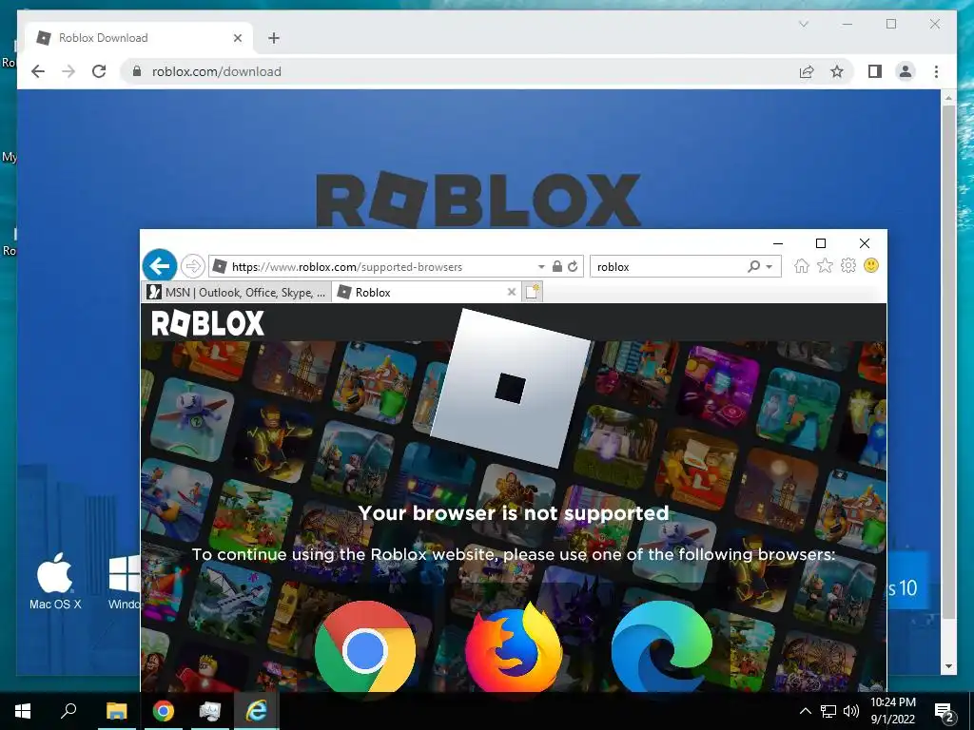This screenshot has height=730, width=974.
Task: Click the magnifier search icon in Internet Explorer
Action: click(x=753, y=267)
